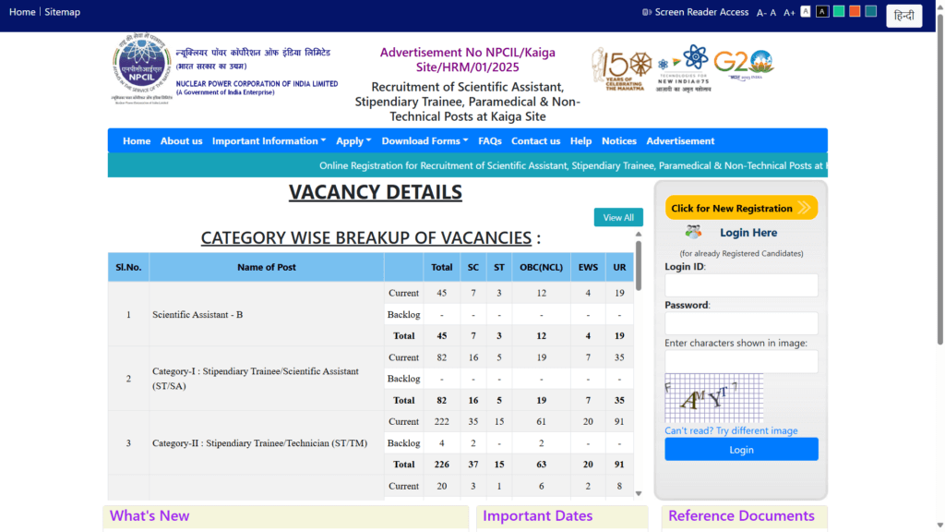Click the NPCIL logo emblem
945x532 pixels.
point(142,67)
